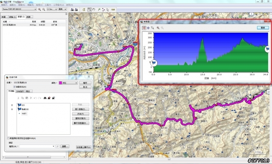Click the magenta color swatch

pos(60,83)
